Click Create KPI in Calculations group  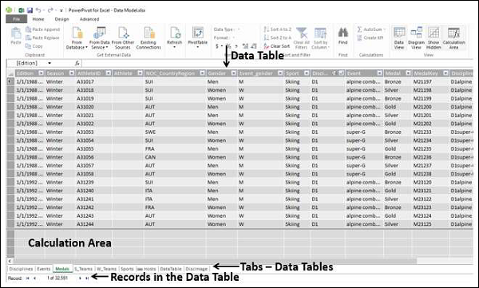coord(370,37)
